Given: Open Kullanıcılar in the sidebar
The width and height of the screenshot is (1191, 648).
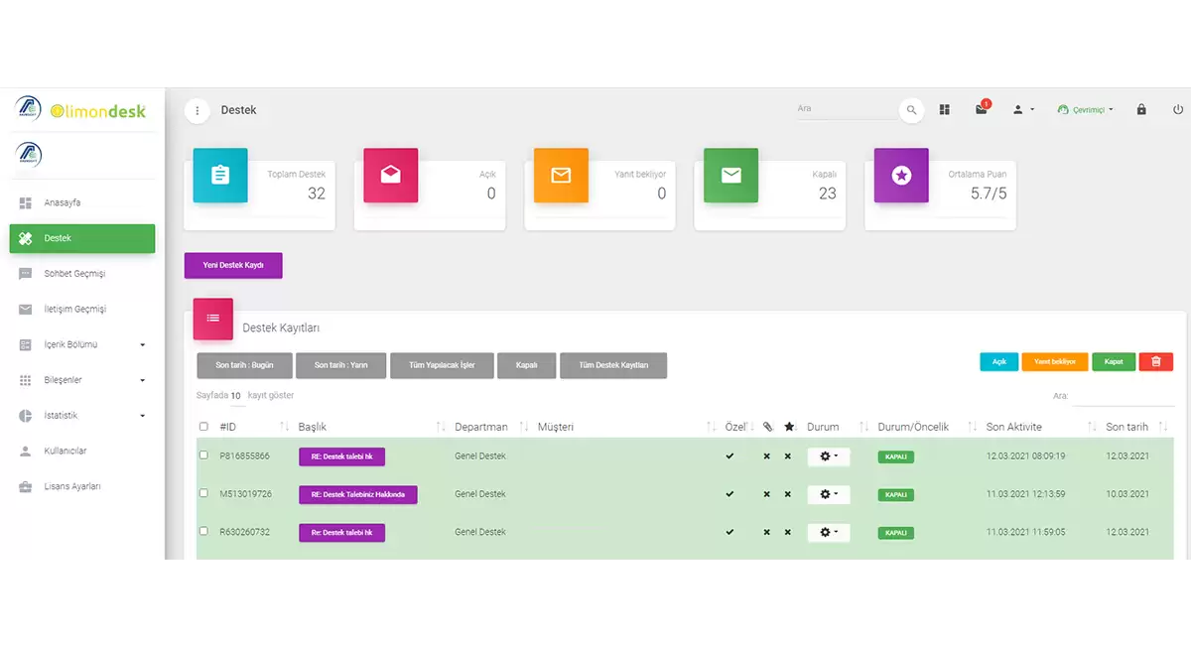Looking at the screenshot, I should pyautogui.click(x=66, y=451).
